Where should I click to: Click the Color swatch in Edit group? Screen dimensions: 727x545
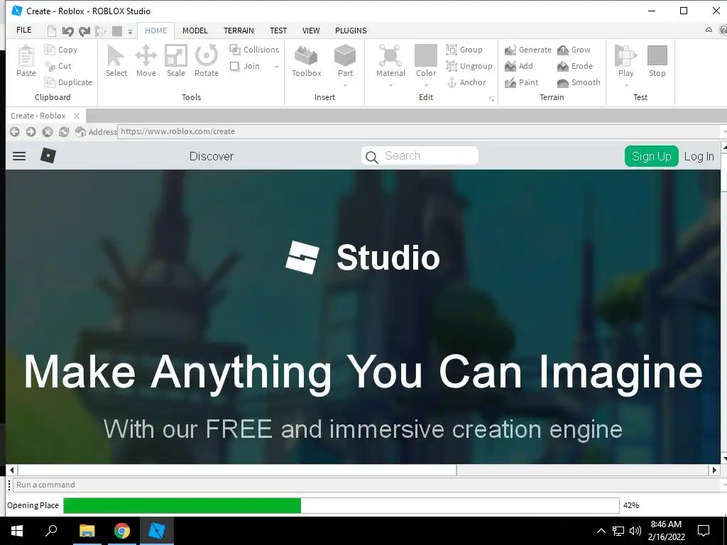coord(426,55)
